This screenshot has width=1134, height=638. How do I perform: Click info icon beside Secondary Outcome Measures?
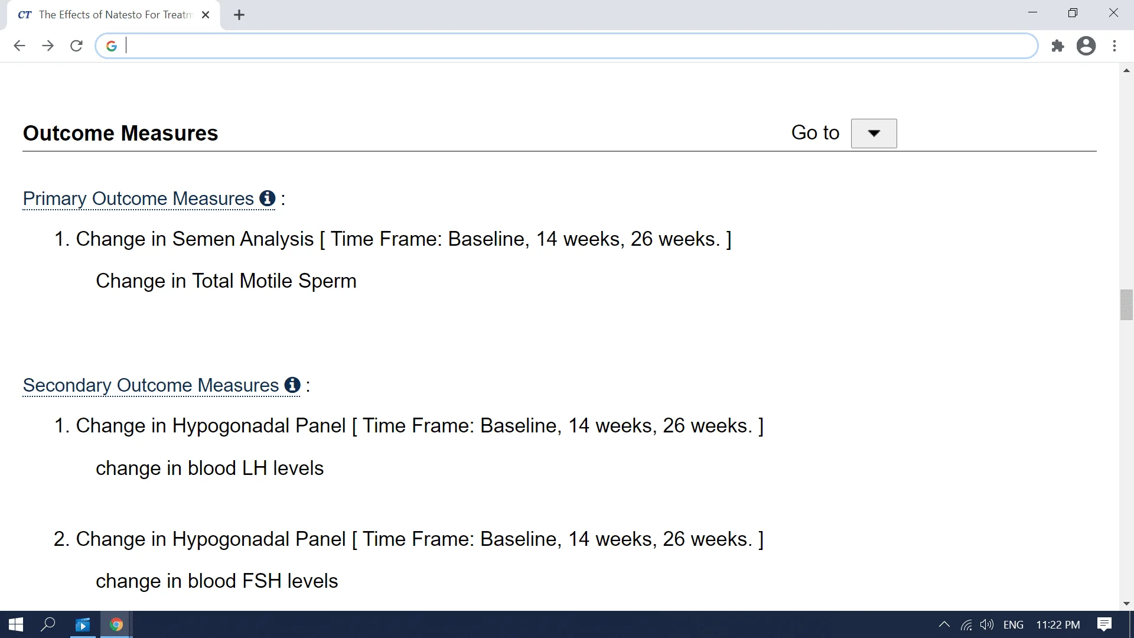292,385
